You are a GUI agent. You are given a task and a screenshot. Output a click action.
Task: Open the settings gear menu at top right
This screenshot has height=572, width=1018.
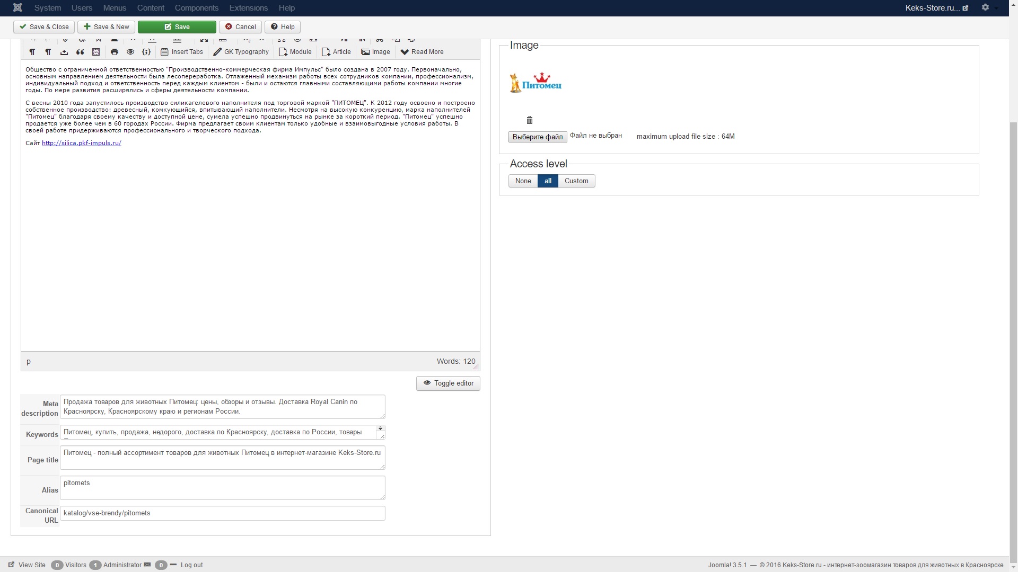(985, 7)
